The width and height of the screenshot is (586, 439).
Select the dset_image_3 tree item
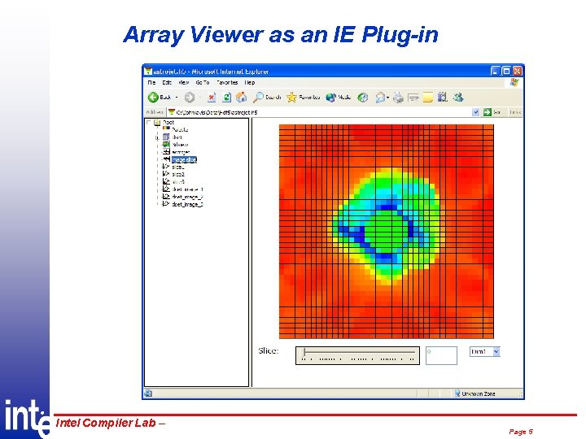click(x=188, y=204)
